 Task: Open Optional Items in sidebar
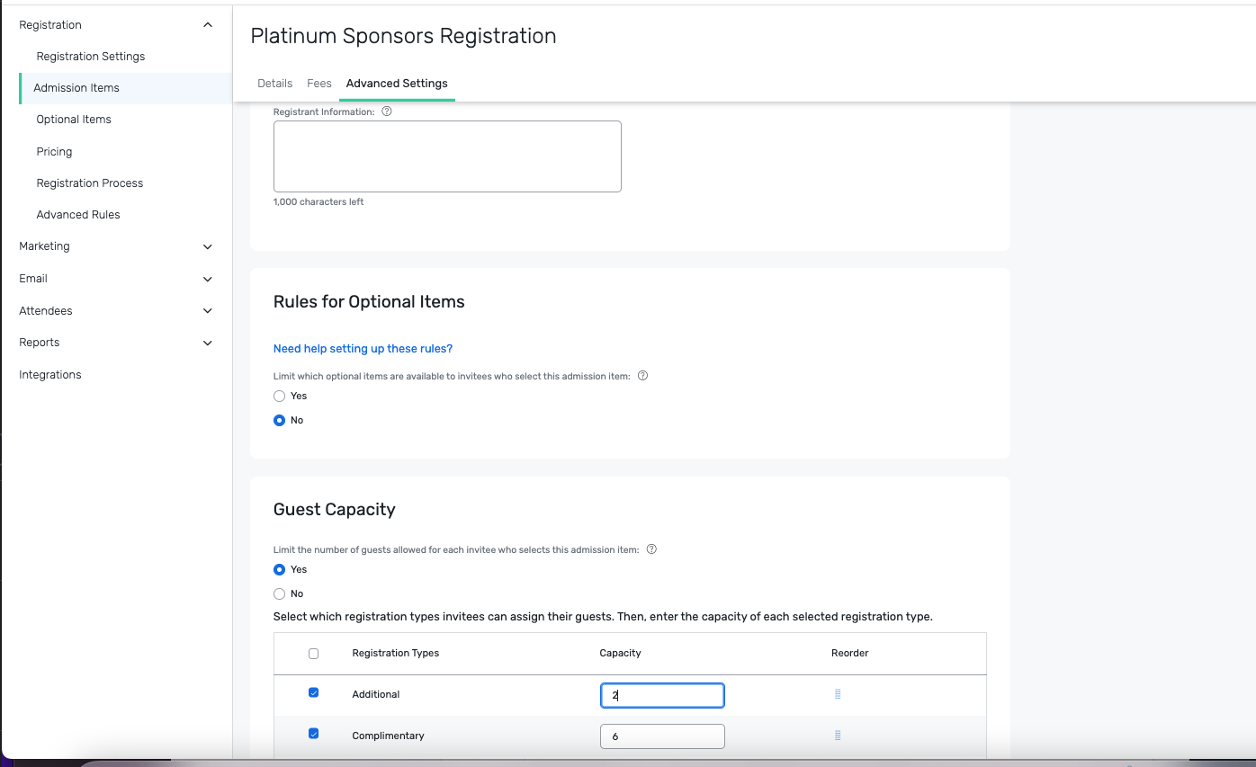[x=74, y=120]
